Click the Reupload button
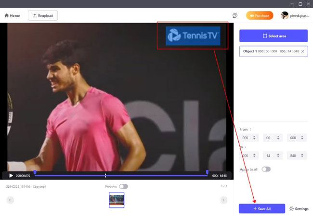Viewport: 313px width, 216px height. (x=43, y=15)
